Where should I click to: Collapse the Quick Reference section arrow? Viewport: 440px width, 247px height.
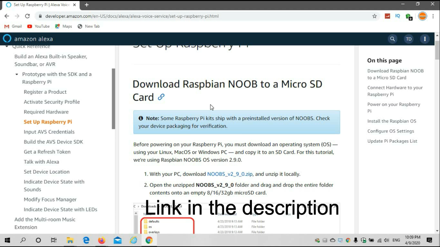pyautogui.click(x=7, y=47)
